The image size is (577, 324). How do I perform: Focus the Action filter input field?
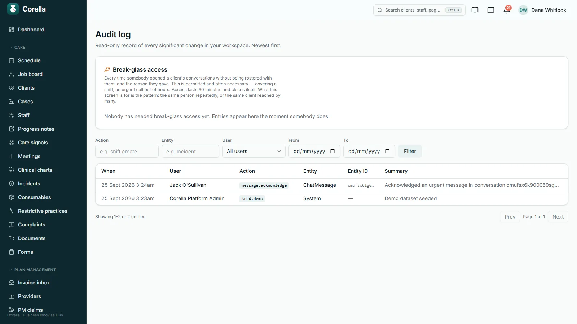pyautogui.click(x=127, y=151)
